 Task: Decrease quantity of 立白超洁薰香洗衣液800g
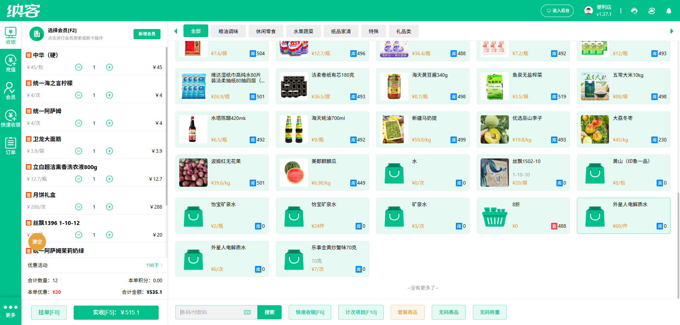(x=79, y=179)
